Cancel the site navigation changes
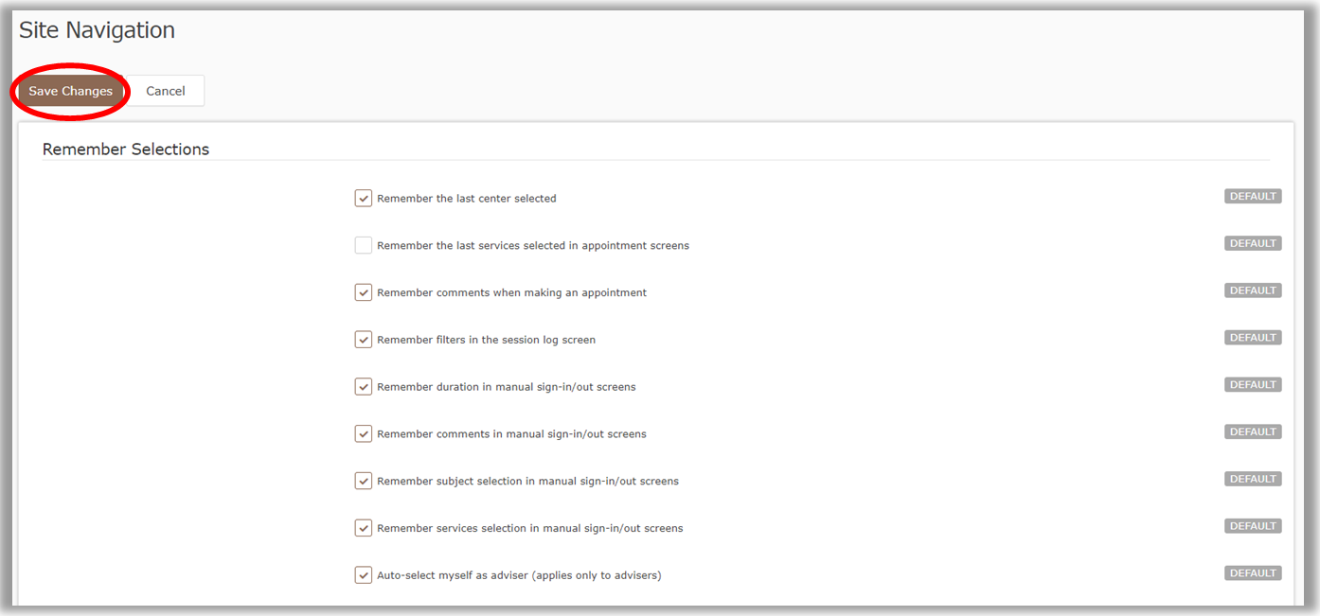 click(x=166, y=91)
